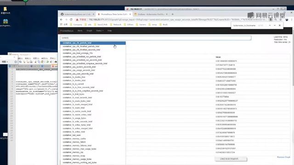Close the GitHub kubernetes tab
The width and height of the screenshot is (294, 165).
[93, 14]
